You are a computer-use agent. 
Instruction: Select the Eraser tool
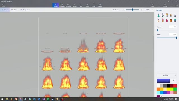[x=163, y=20]
